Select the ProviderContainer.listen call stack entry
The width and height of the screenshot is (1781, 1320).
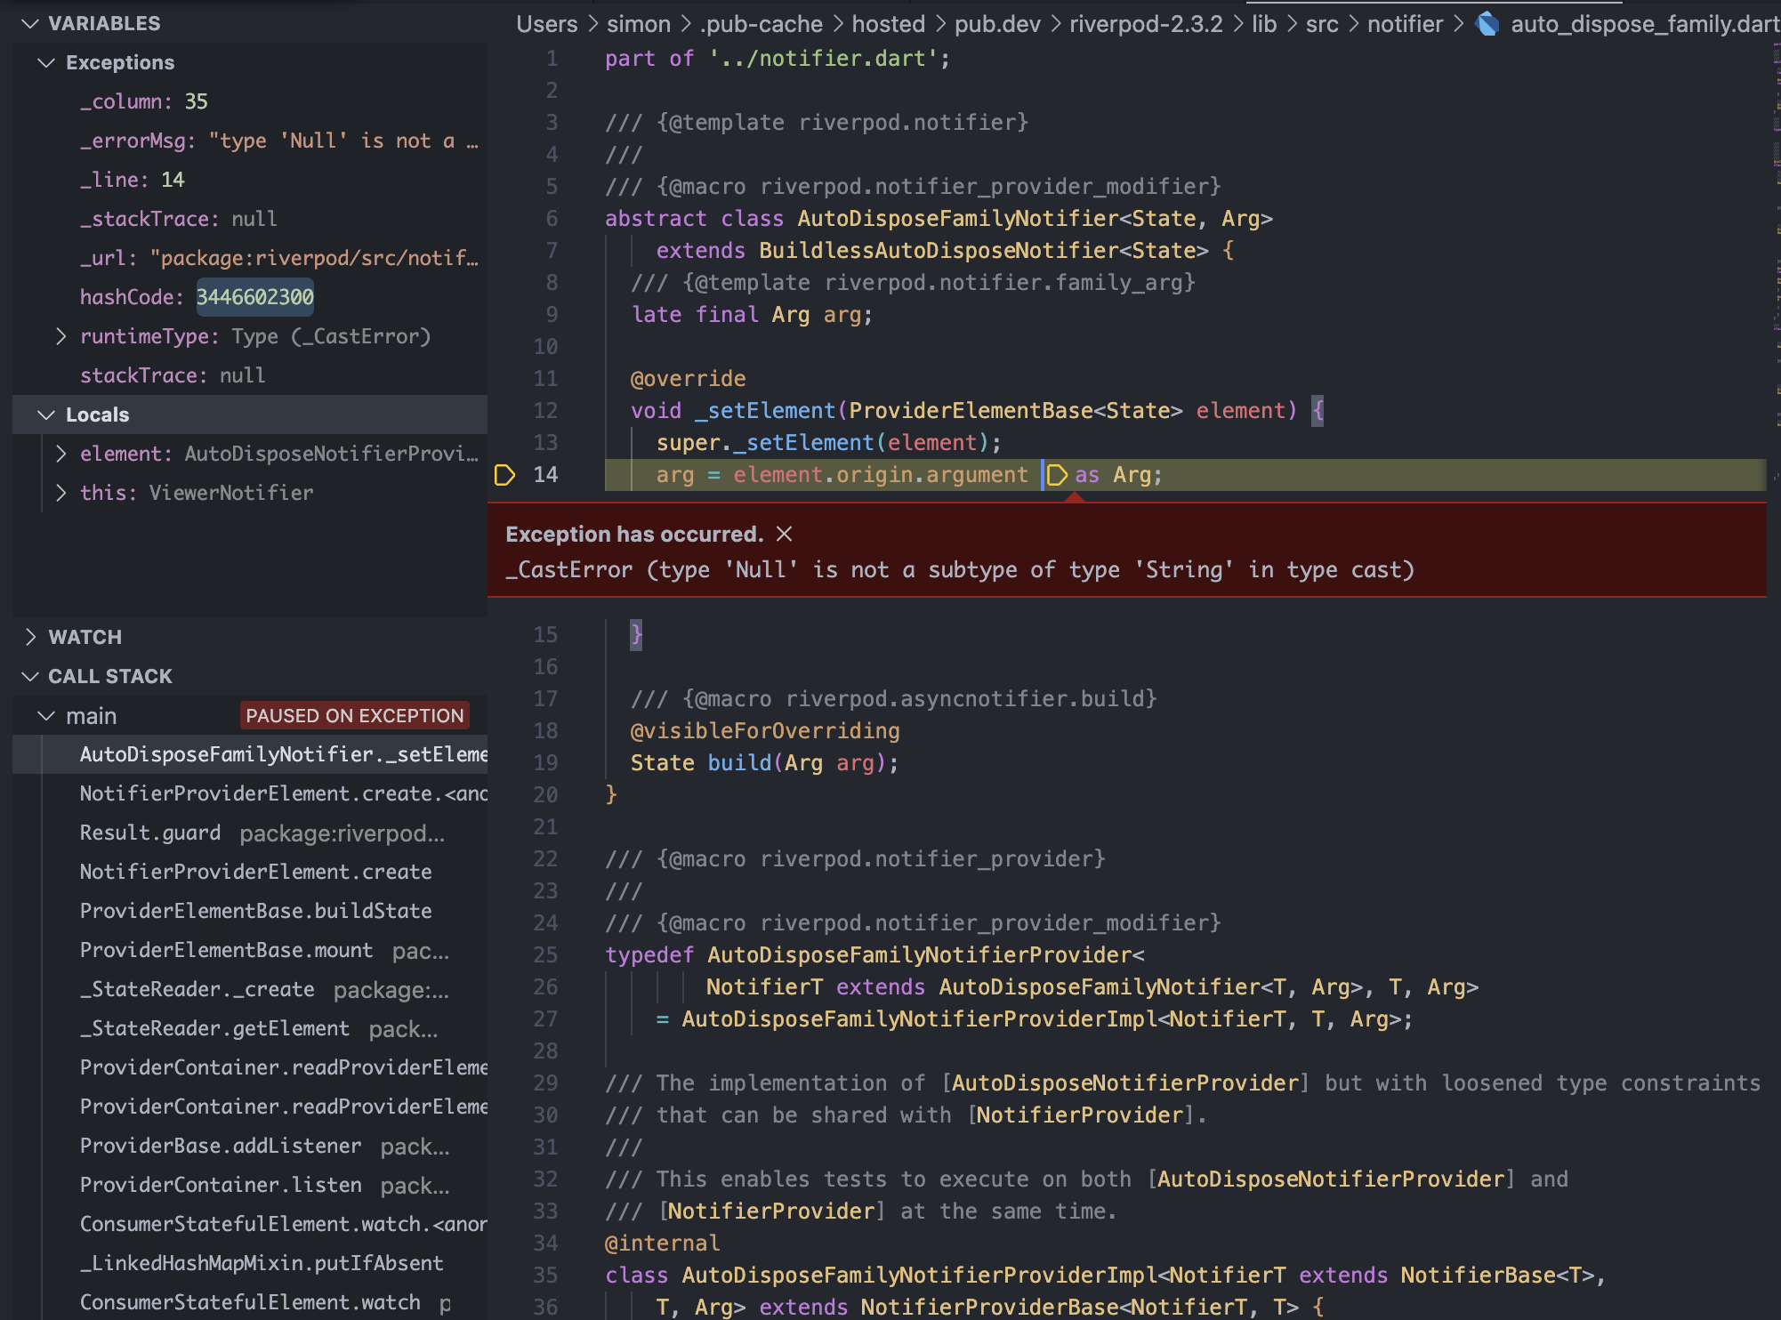pyautogui.click(x=220, y=1185)
